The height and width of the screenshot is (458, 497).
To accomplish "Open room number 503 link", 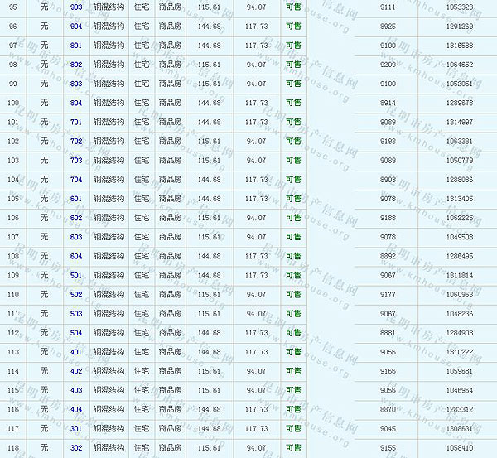I will (x=76, y=314).
